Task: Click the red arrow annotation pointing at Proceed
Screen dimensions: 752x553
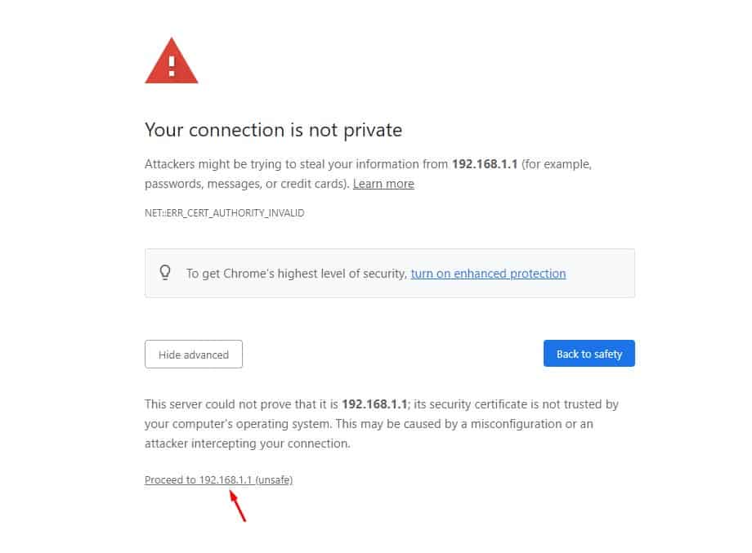Action: 238,506
